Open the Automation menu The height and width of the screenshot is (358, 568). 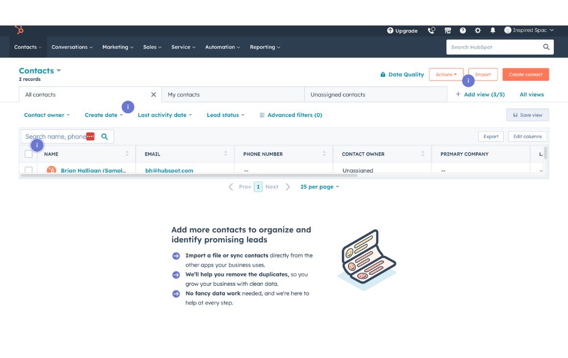(x=223, y=47)
